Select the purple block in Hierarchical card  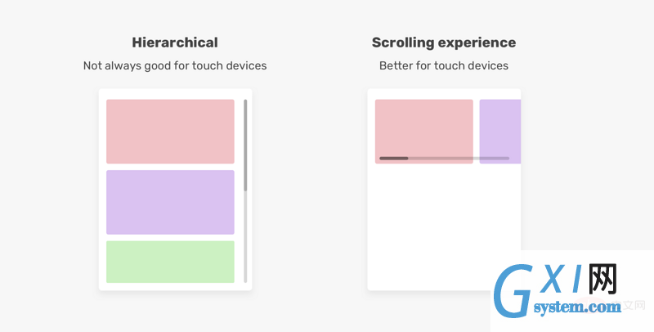coord(170,202)
